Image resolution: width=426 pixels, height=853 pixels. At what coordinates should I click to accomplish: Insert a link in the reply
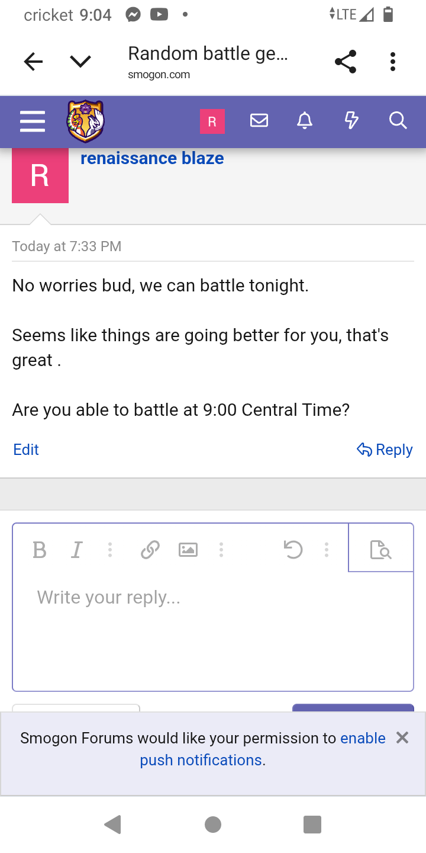click(150, 550)
